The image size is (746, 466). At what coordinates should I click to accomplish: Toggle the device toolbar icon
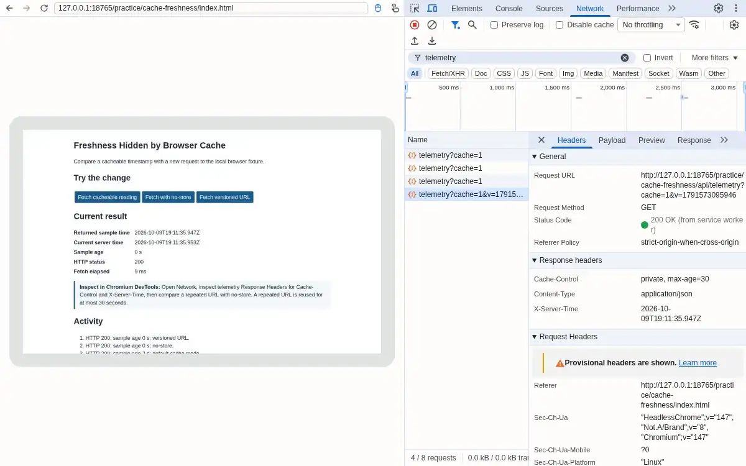pos(432,8)
